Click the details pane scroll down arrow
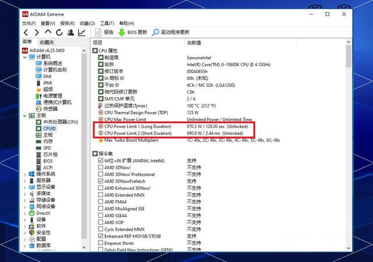 point(349,248)
